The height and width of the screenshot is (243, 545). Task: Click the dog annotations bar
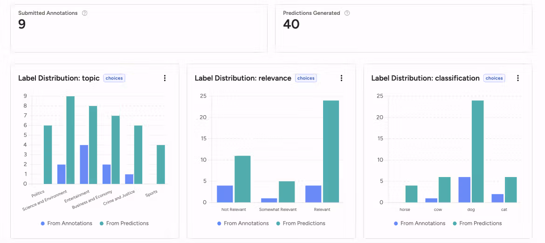pos(465,190)
